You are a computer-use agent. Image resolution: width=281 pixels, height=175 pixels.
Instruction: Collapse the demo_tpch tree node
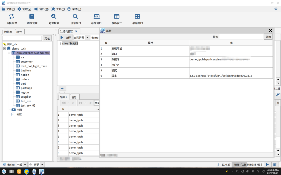tap(5, 48)
